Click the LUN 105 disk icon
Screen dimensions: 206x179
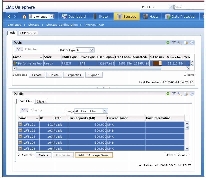(20, 149)
